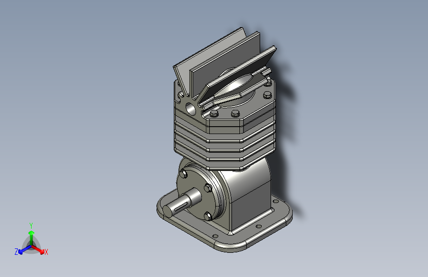
Task: Select the keyed output shaft on the model
Action: [182, 203]
